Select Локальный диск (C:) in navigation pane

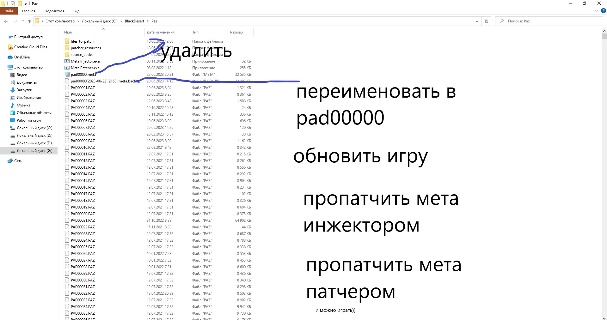(x=34, y=128)
